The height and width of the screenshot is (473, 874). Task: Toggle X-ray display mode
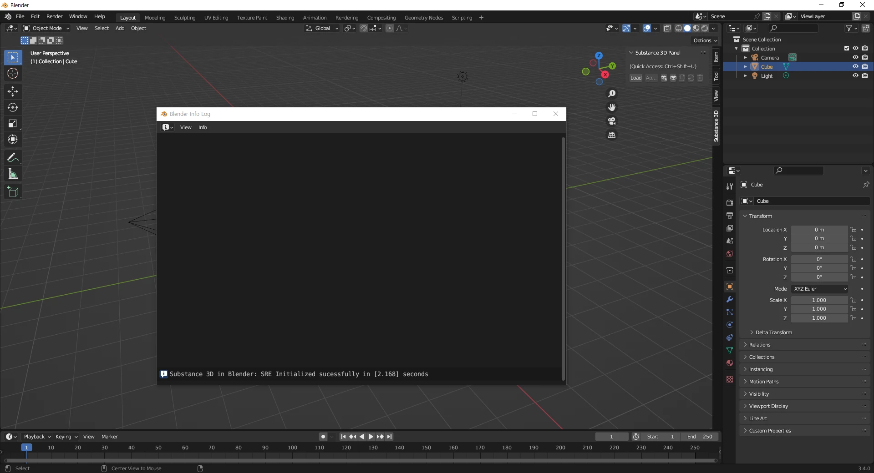[667, 28]
